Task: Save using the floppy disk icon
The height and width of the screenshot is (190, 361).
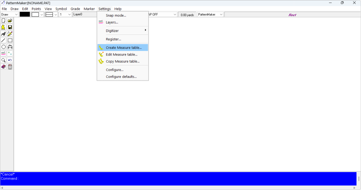Action: 10,27
